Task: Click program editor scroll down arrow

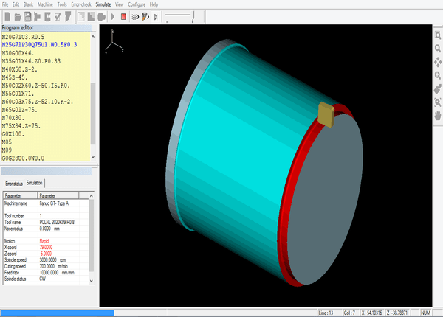Action: click(93, 157)
